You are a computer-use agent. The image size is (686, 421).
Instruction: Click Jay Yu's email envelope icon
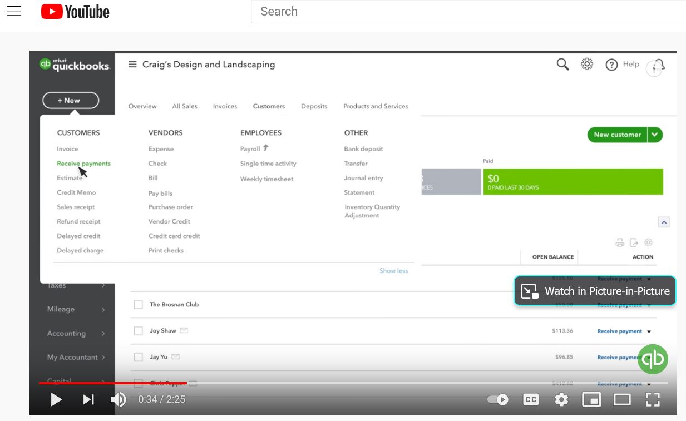click(175, 356)
